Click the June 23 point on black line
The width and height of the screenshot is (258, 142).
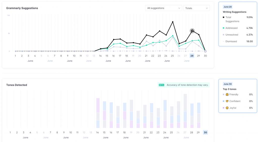[x=159, y=31]
